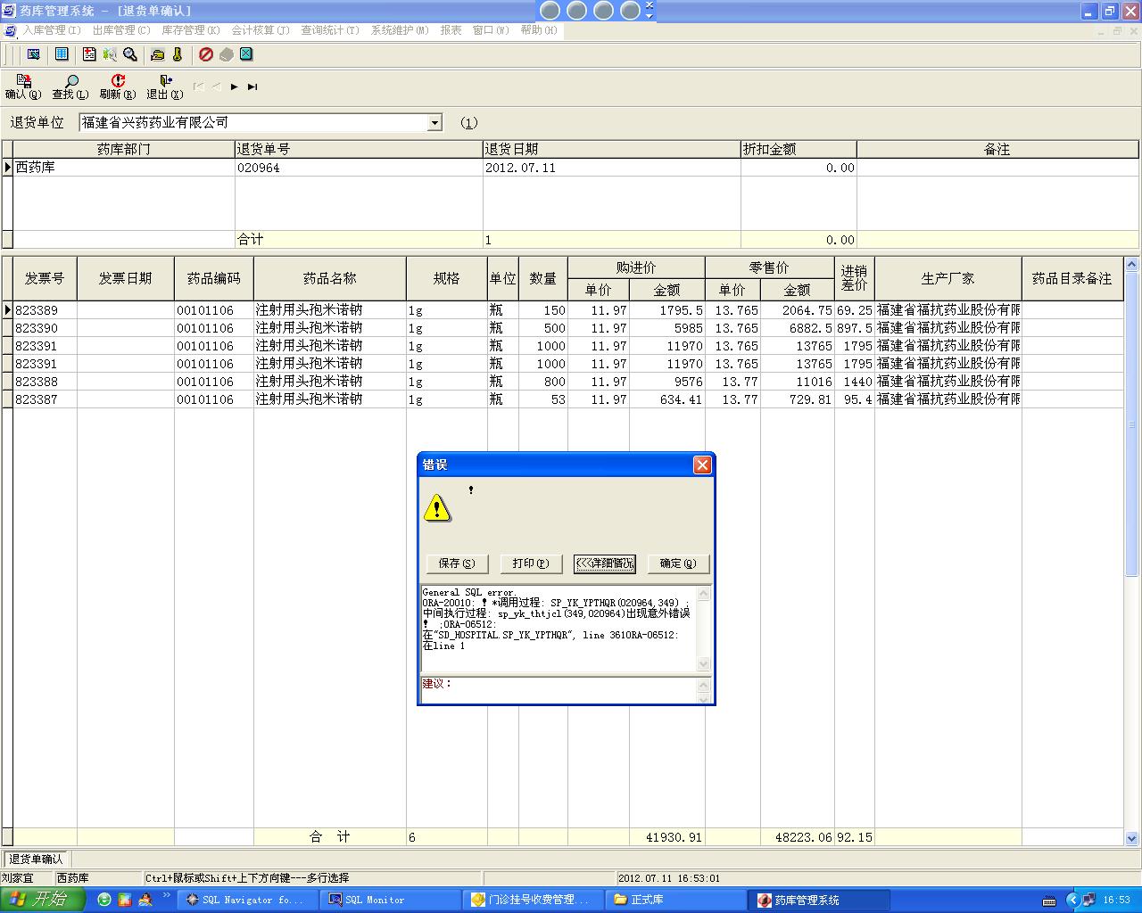Click the yellow key icon in toolbar
This screenshot has width=1142, height=913.
pos(178,54)
